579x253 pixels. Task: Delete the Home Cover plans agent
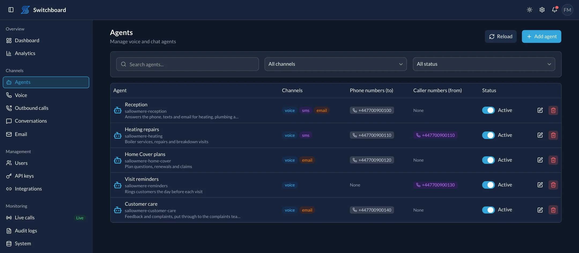(553, 160)
